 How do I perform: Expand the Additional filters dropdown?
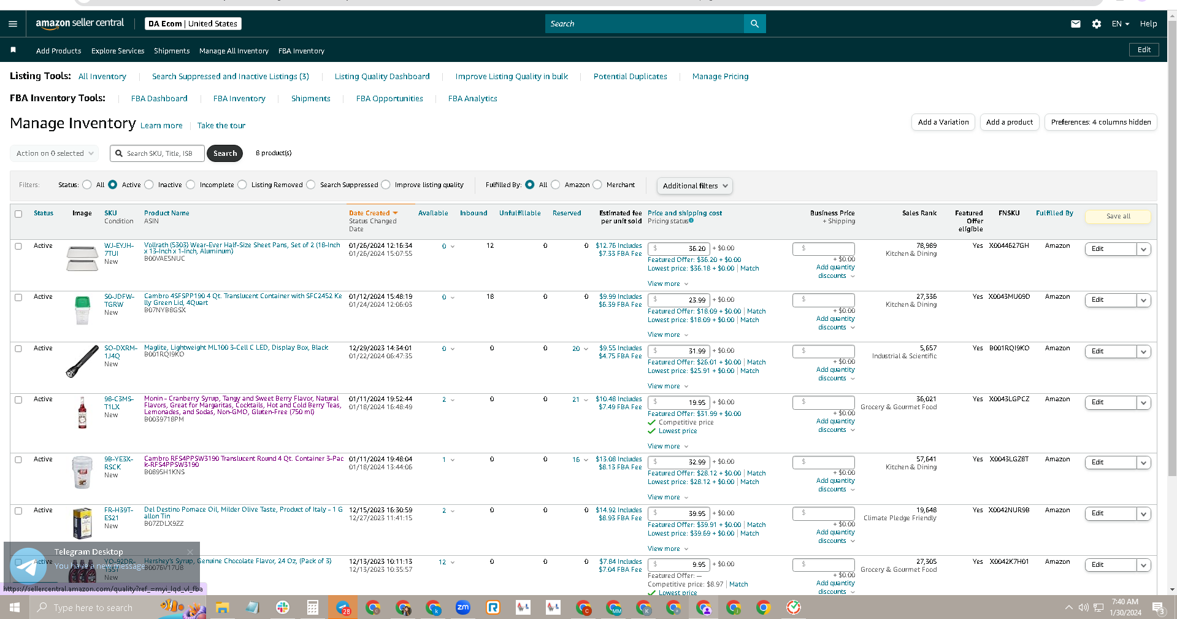[694, 186]
